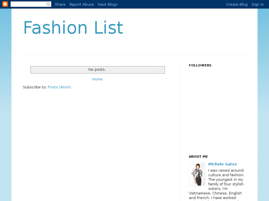Screen dimensions: 269x201
Task: Click the Home link below posts
Action: click(97, 79)
